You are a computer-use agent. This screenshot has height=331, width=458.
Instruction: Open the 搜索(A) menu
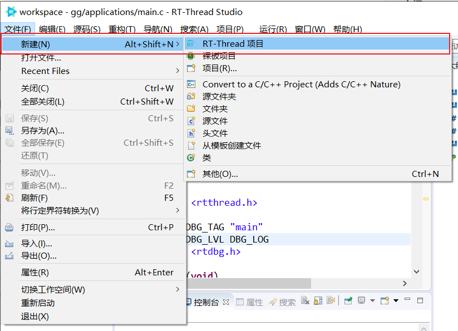tap(194, 29)
